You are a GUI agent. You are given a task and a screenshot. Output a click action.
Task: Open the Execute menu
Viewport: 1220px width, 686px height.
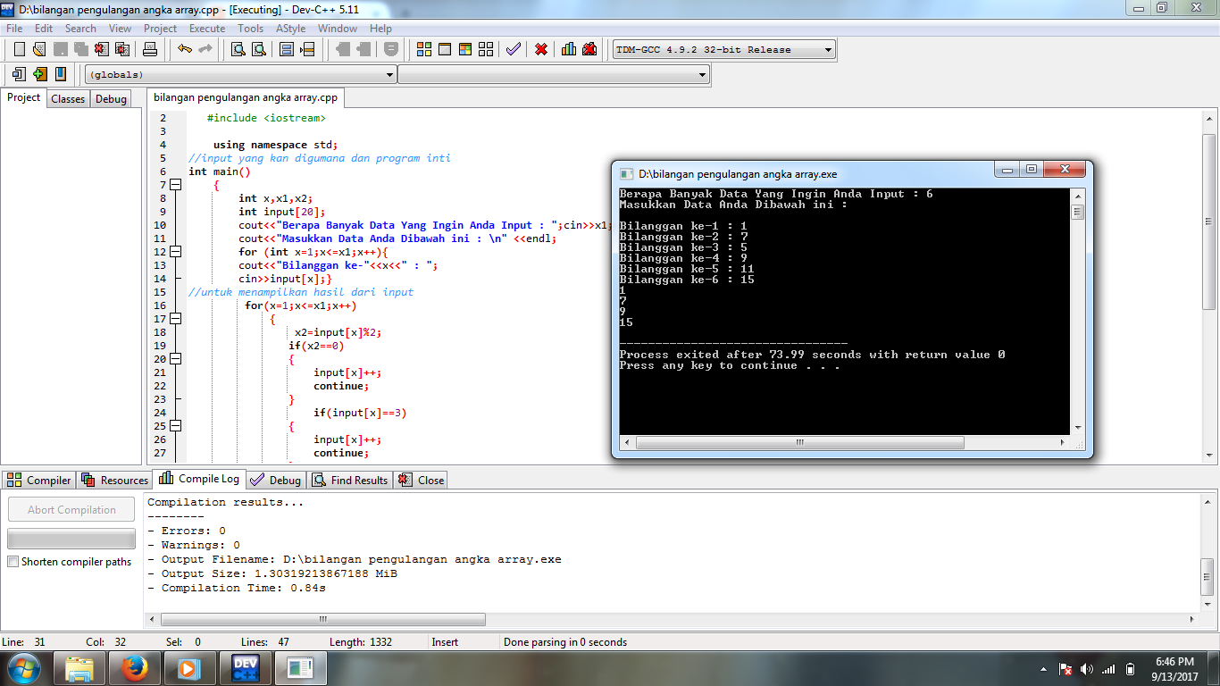[207, 29]
